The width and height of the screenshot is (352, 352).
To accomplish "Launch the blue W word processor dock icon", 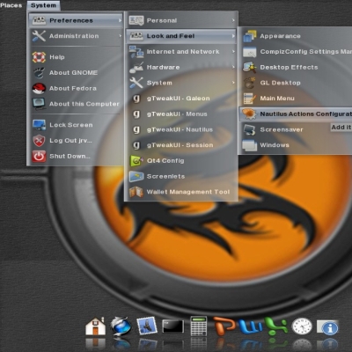I will tap(251, 326).
